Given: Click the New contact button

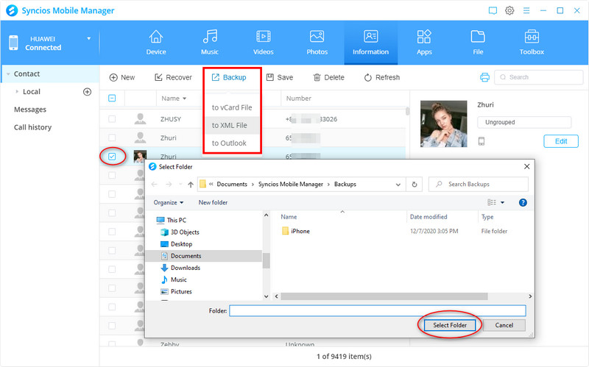Looking at the screenshot, I should coord(122,77).
